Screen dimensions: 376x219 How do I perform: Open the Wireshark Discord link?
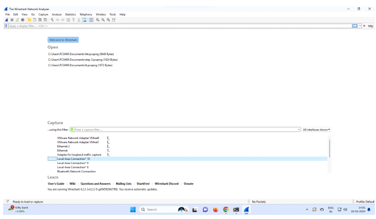point(167,184)
